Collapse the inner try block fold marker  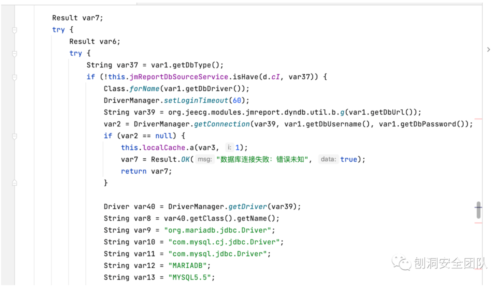click(x=14, y=54)
